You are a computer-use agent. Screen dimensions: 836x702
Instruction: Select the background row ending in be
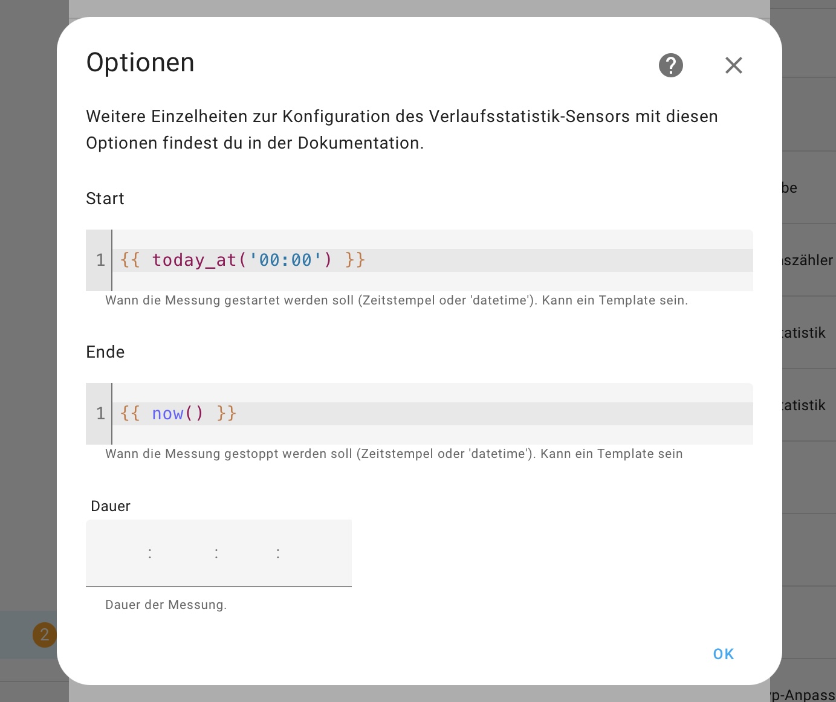click(809, 188)
